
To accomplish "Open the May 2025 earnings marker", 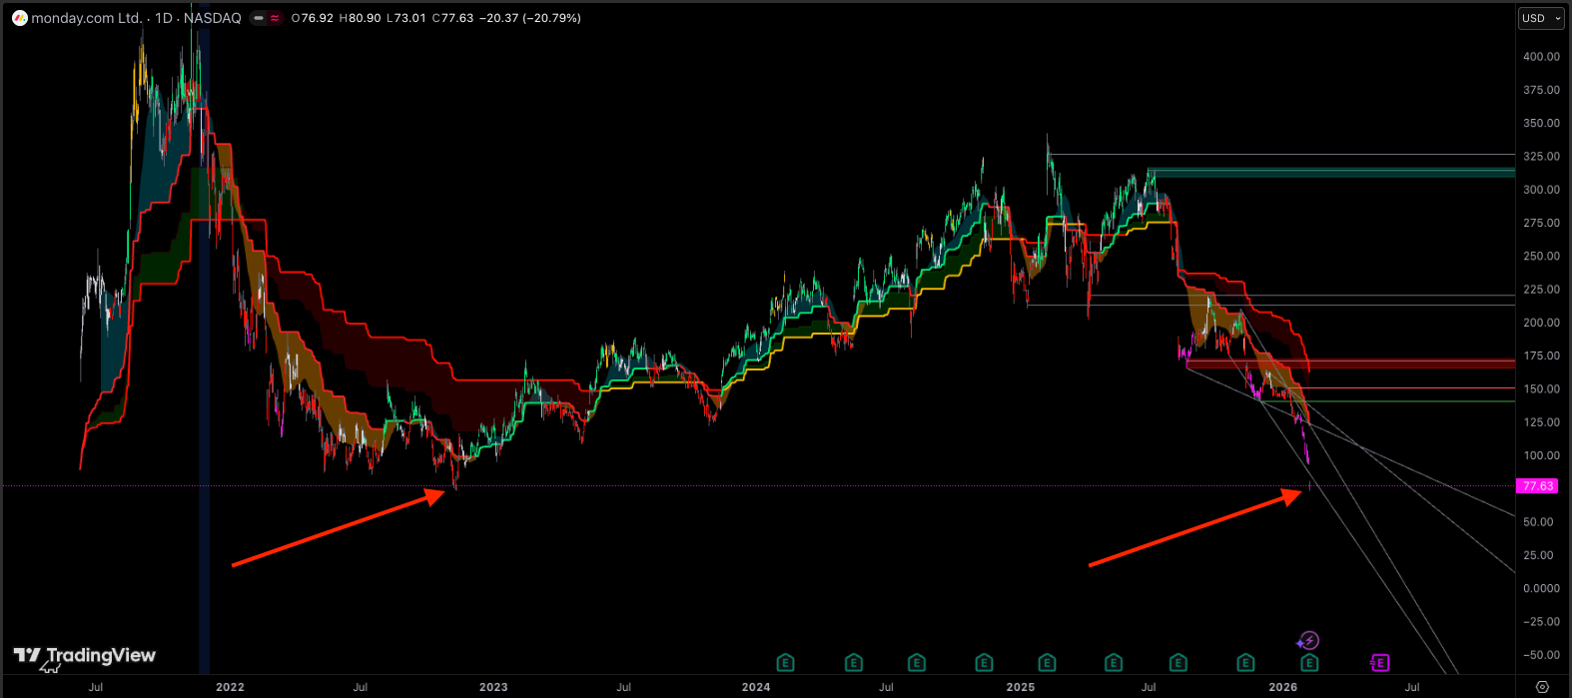I will pyautogui.click(x=1114, y=662).
